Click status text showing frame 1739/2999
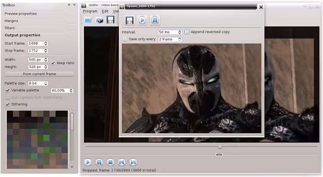Screen dimensions: 323x177 119,170
